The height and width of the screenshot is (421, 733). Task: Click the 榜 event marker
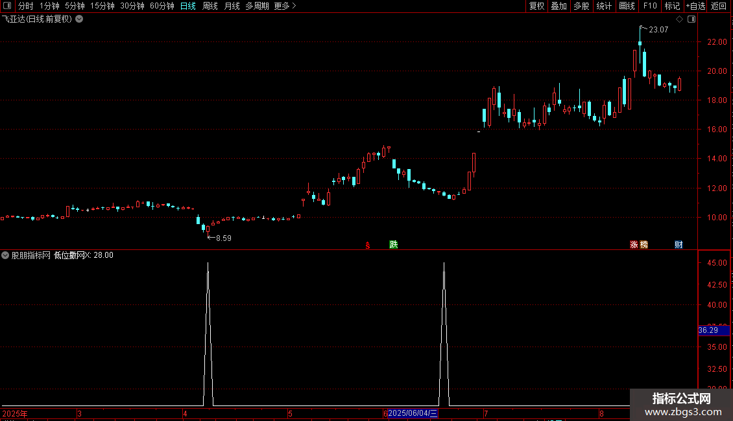(643, 245)
